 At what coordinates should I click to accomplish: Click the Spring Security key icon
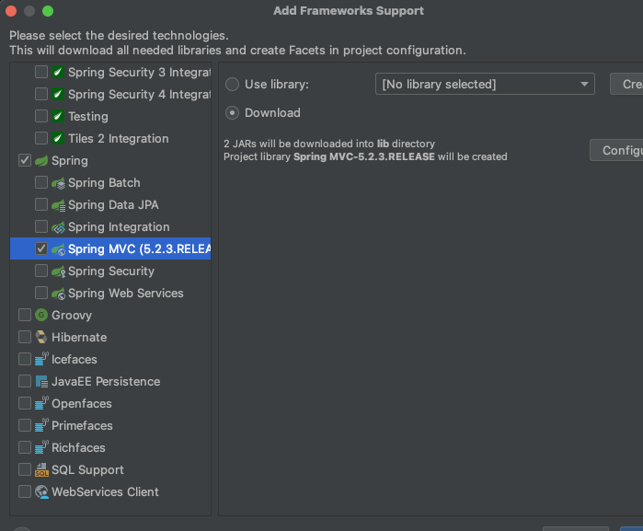(58, 271)
